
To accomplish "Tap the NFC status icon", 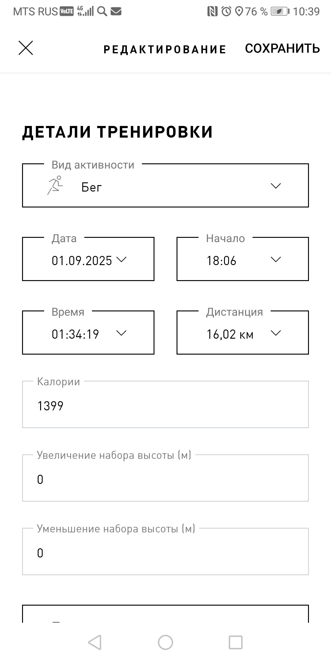I will pos(212,11).
